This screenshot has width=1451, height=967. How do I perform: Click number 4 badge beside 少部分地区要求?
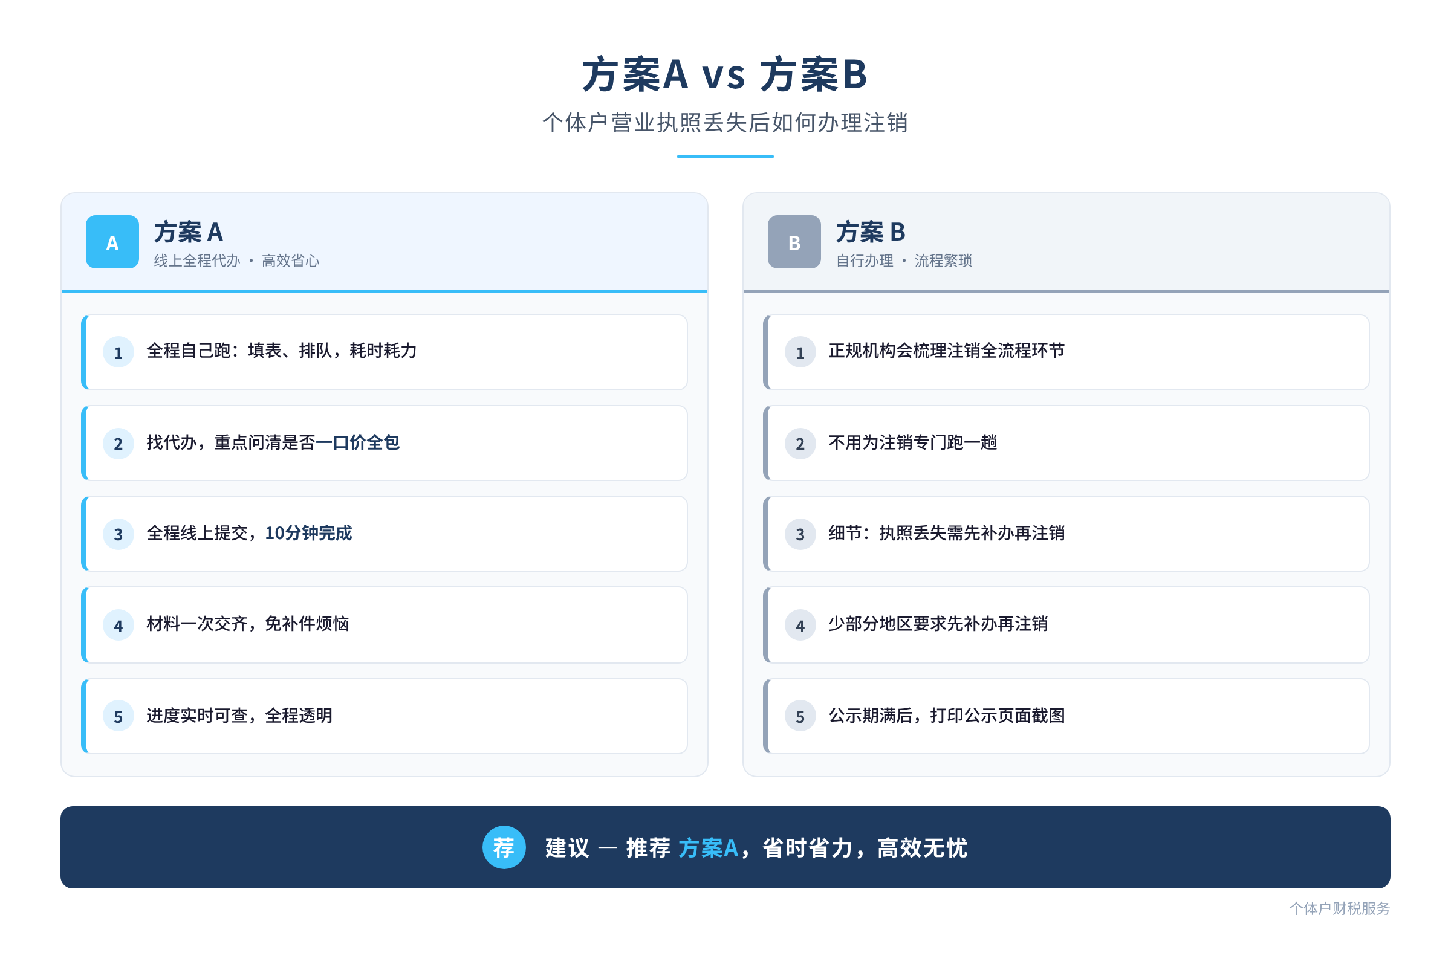(x=800, y=626)
